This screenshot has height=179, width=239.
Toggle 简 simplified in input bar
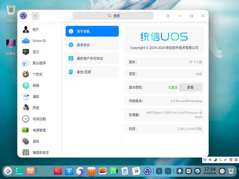236,160
